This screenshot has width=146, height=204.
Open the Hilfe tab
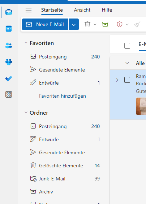[x=107, y=10]
